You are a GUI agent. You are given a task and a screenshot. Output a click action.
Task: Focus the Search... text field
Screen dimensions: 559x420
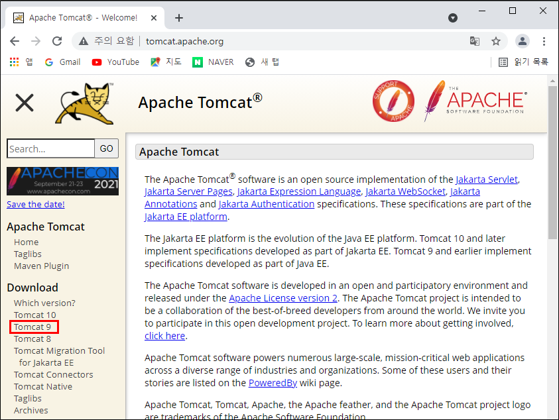pyautogui.click(x=50, y=148)
